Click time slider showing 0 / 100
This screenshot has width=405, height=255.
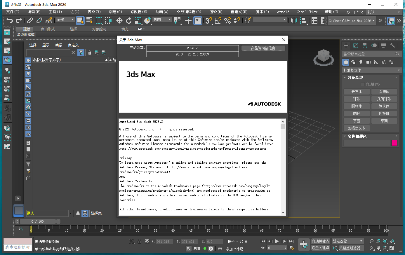click(37, 221)
